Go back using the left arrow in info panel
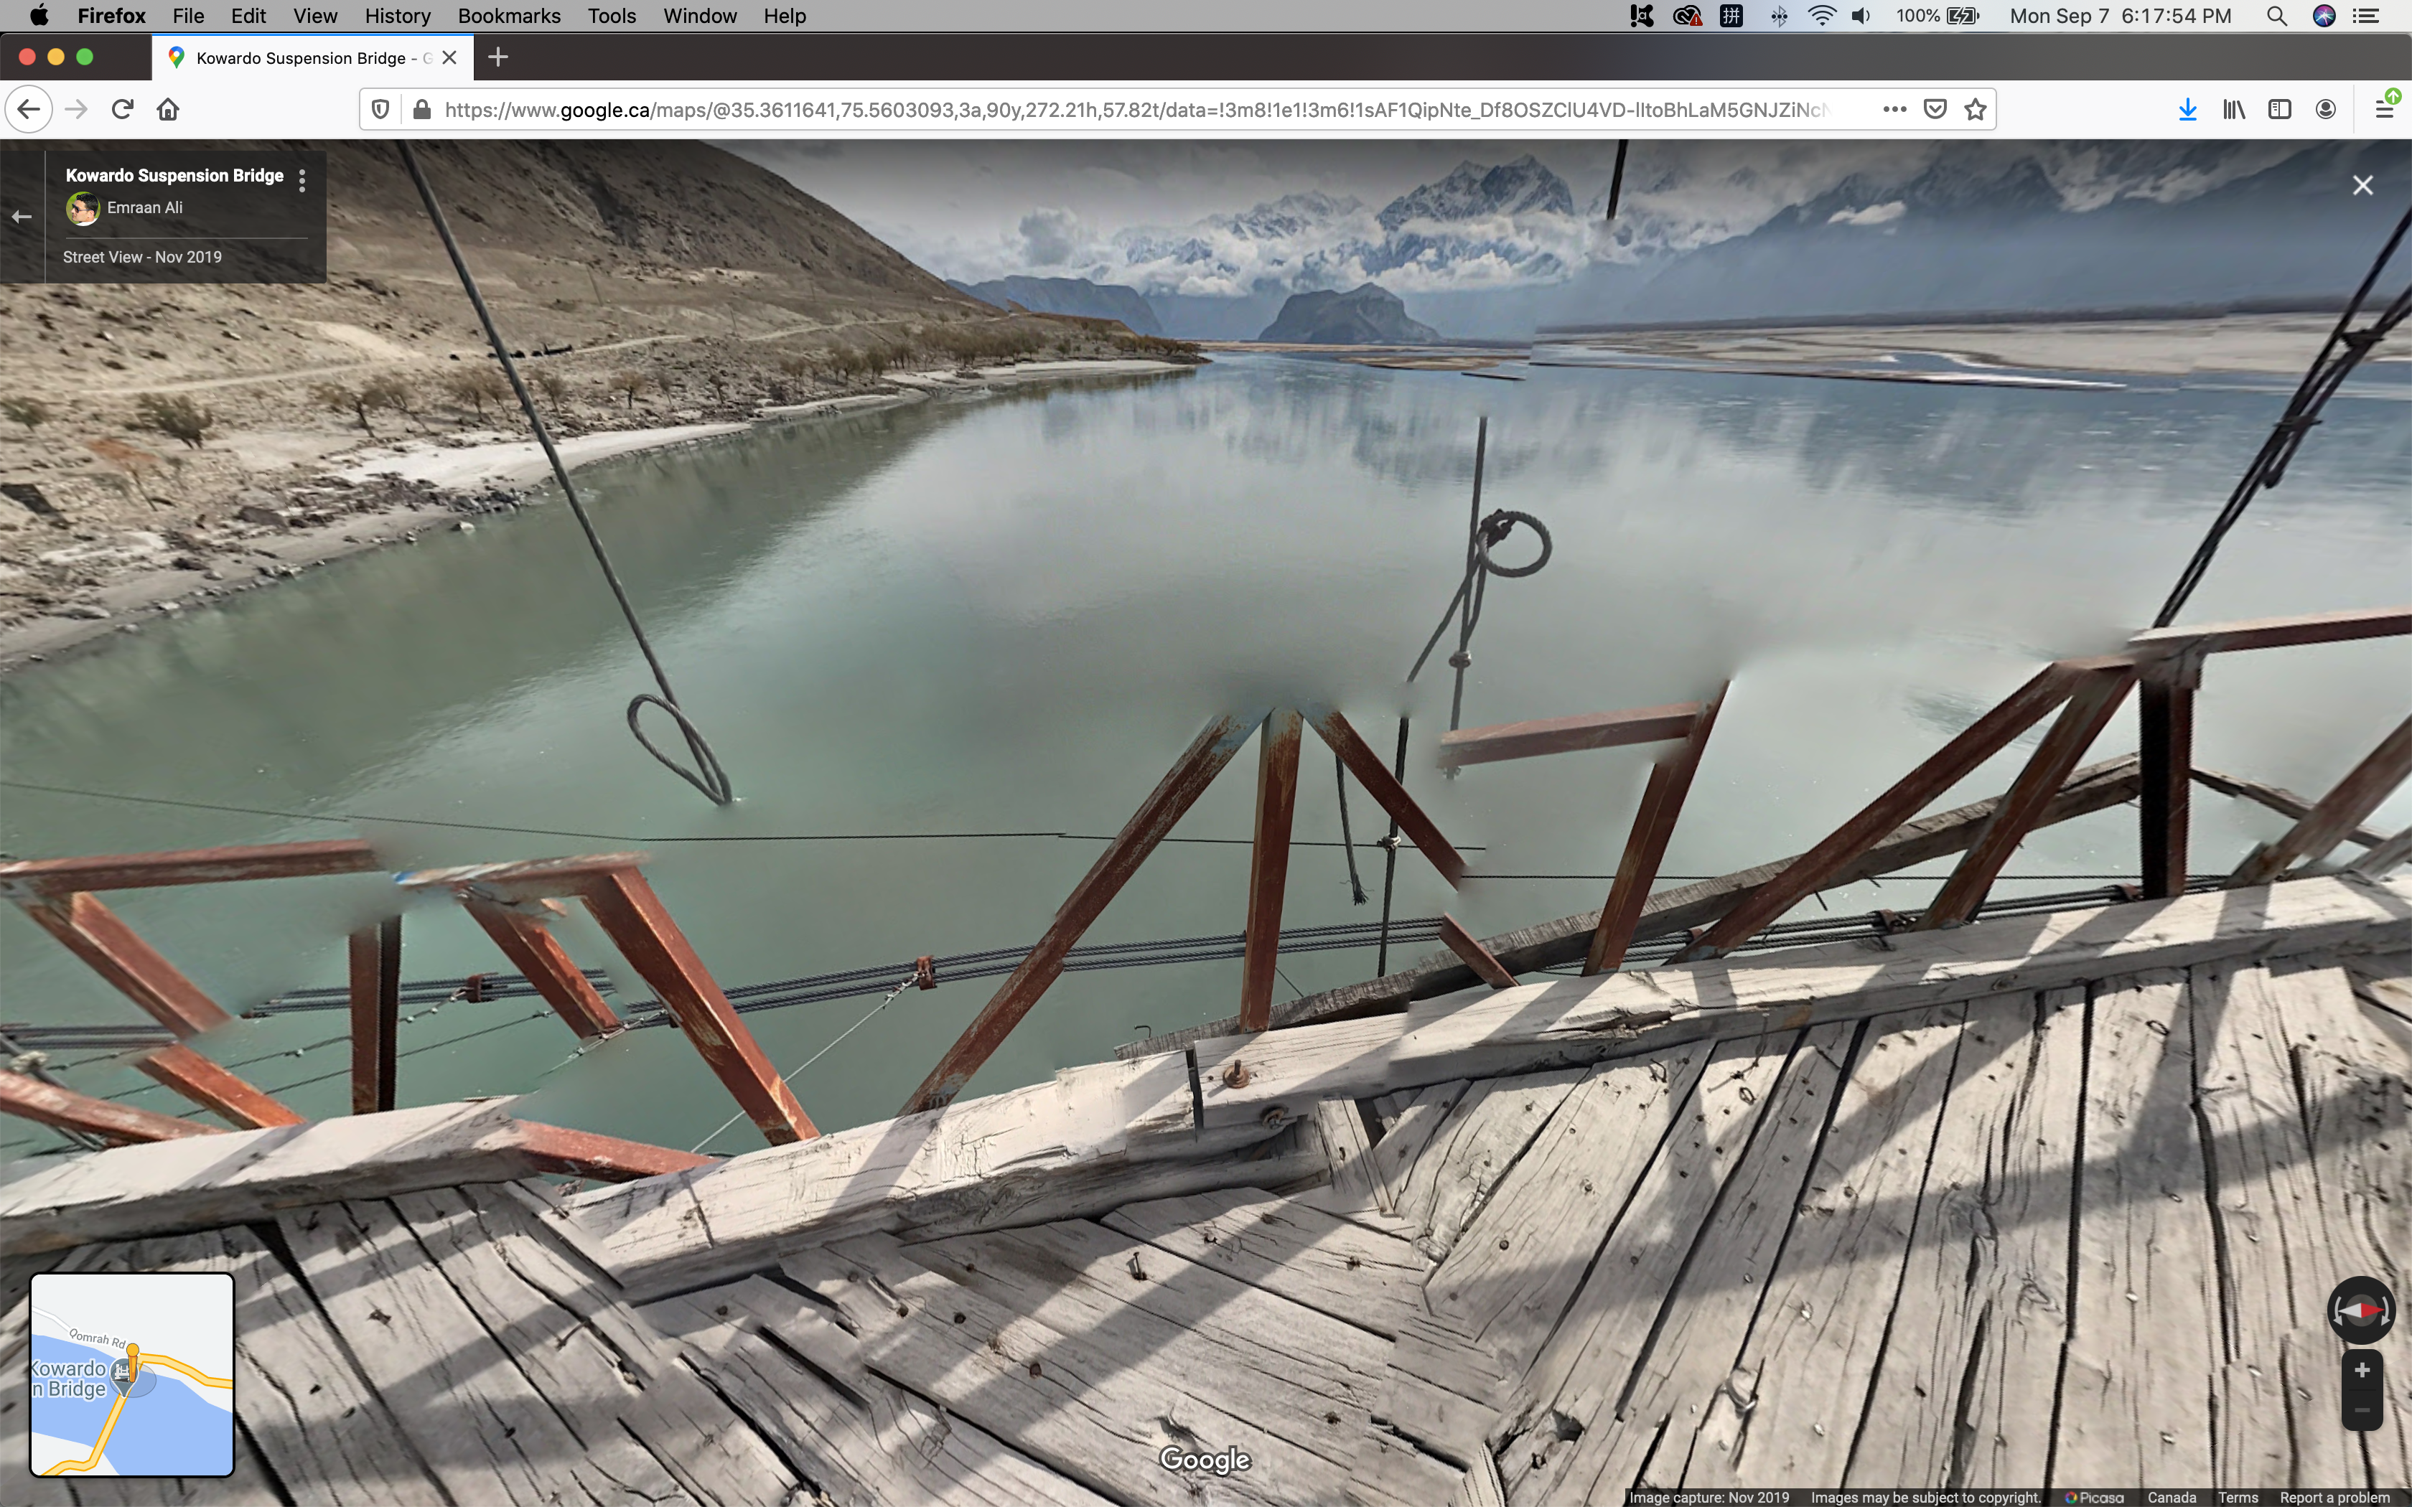2412x1507 pixels. coord(22,216)
